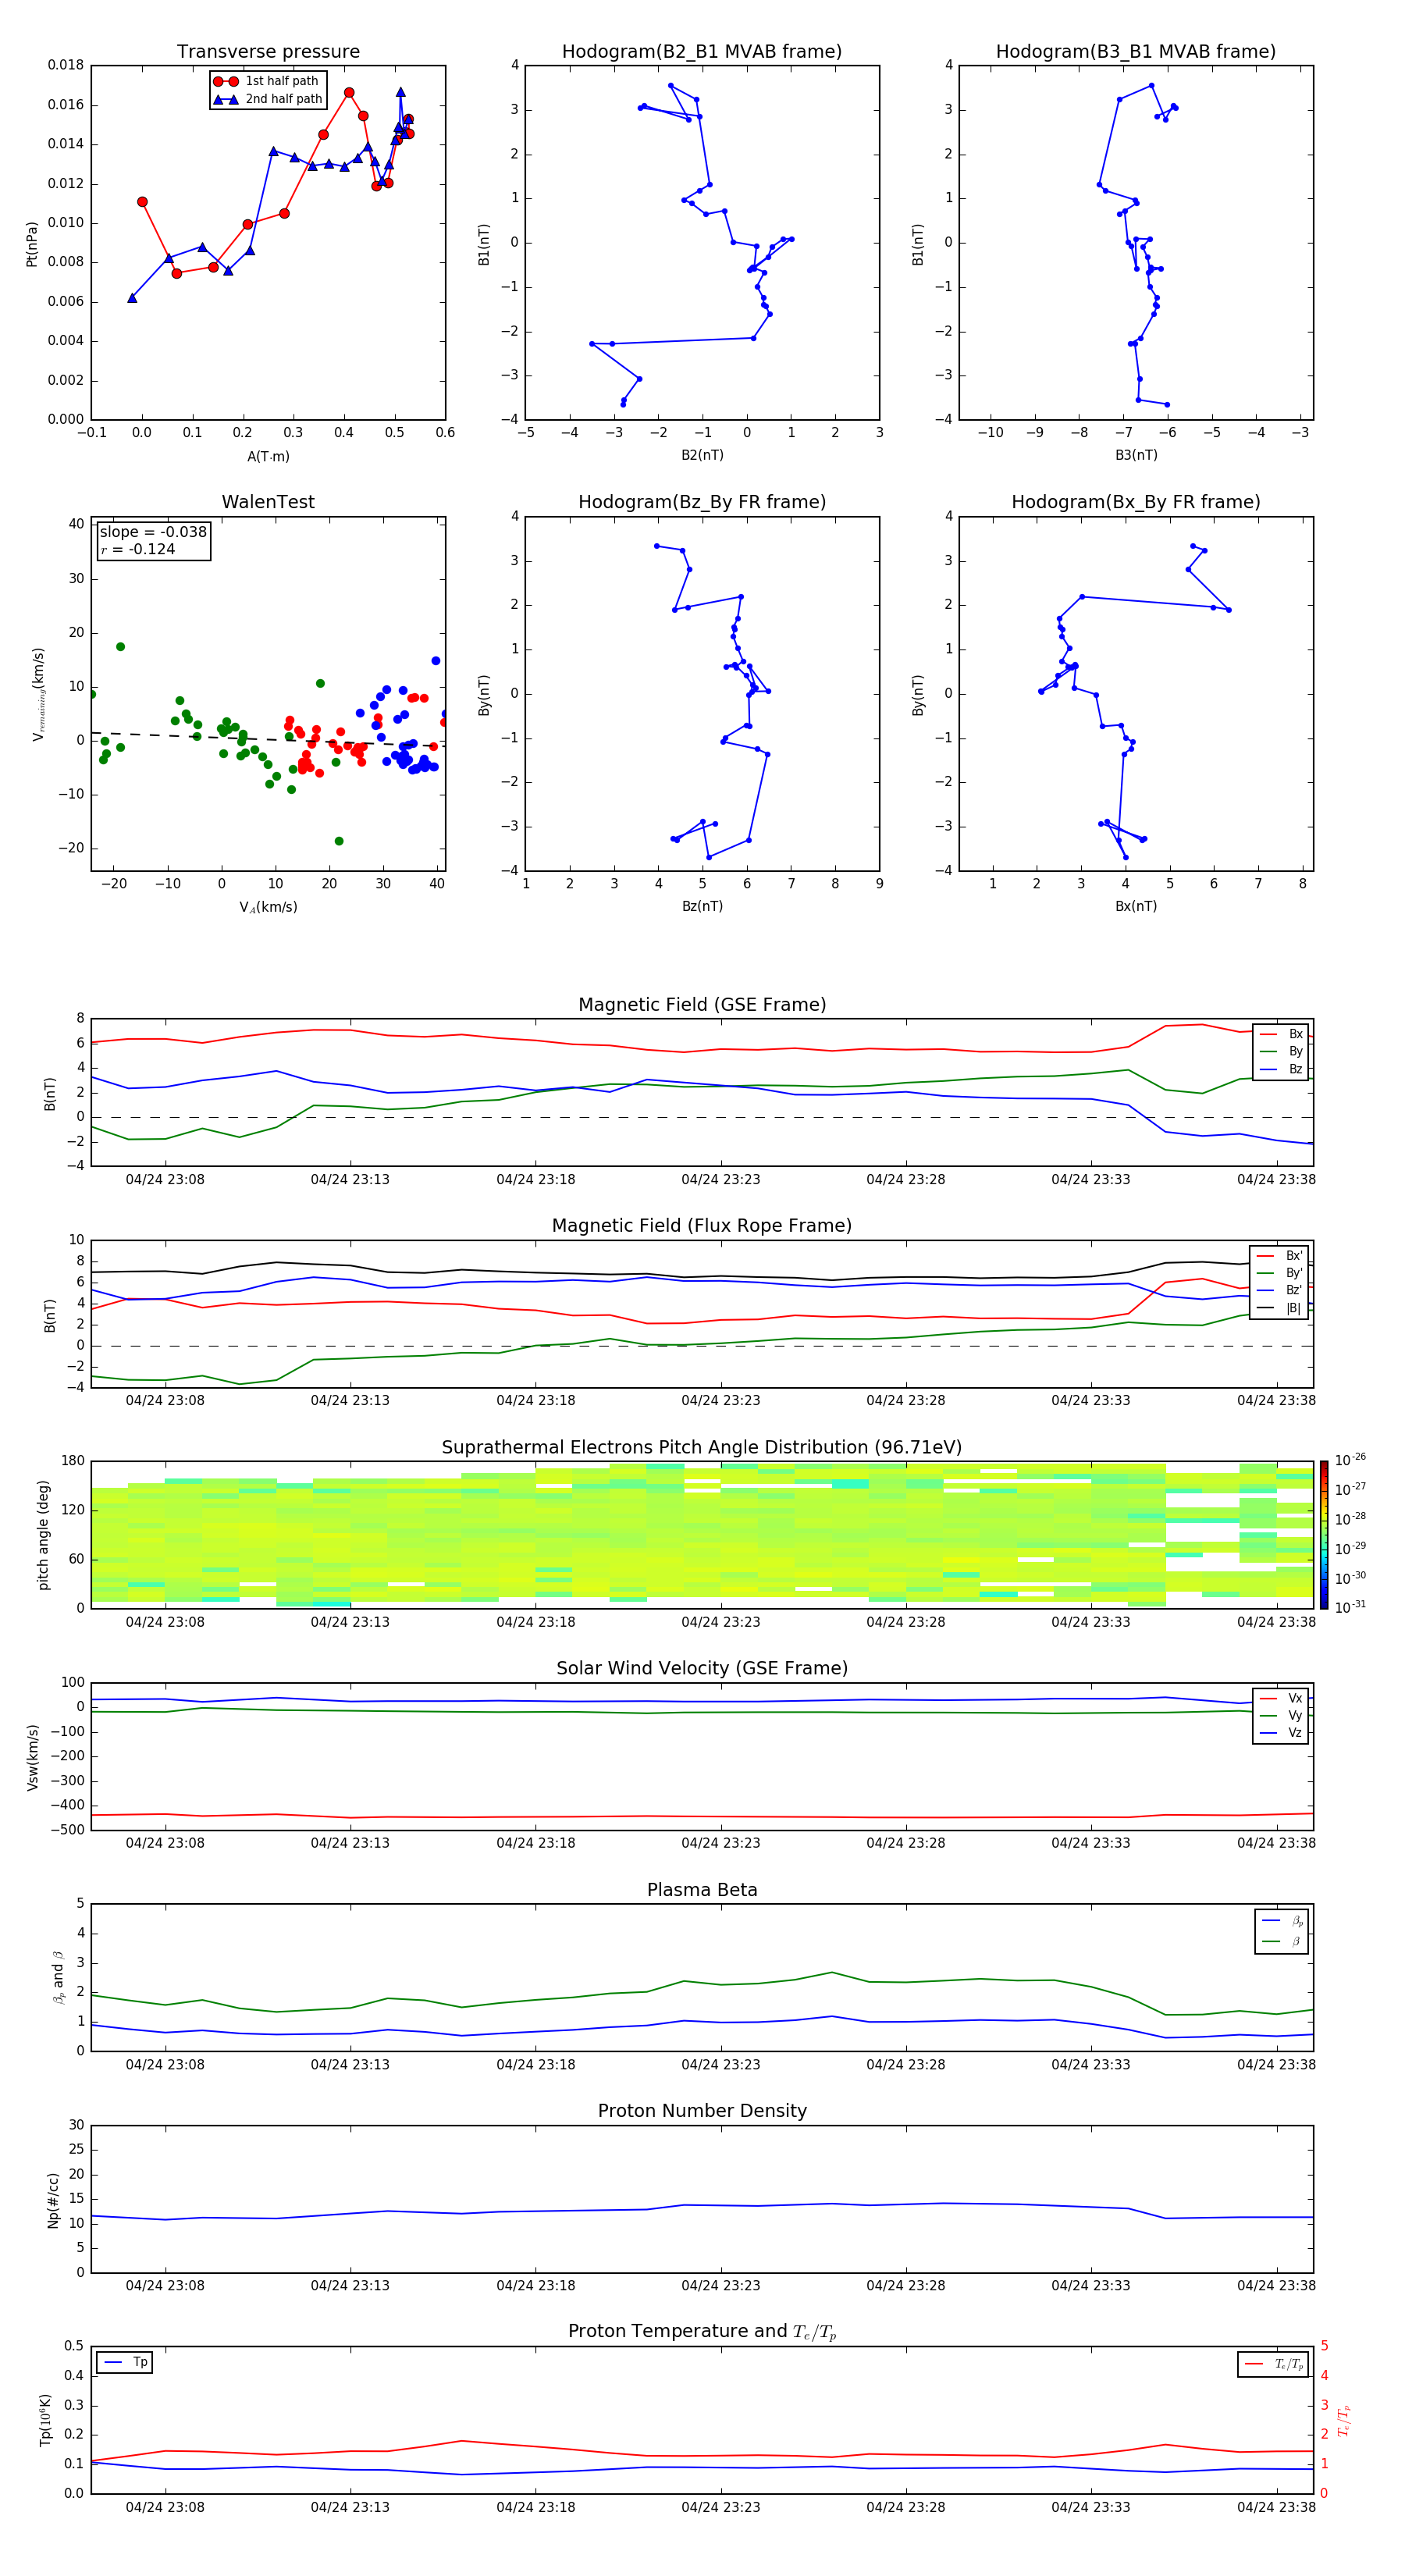Click the "A(T·m)" x-axis label
1405x2576 pixels.
click(268, 456)
